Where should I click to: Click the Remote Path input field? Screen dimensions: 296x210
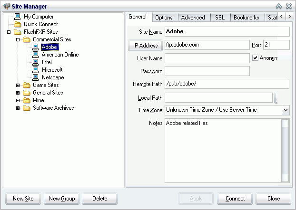click(x=227, y=84)
